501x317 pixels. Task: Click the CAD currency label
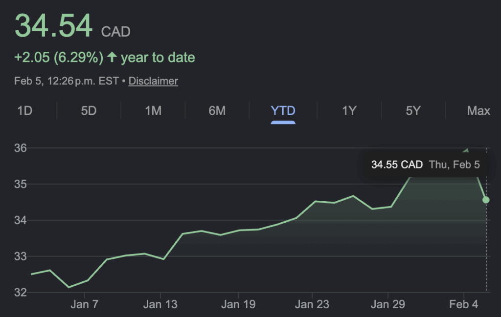pyautogui.click(x=116, y=32)
